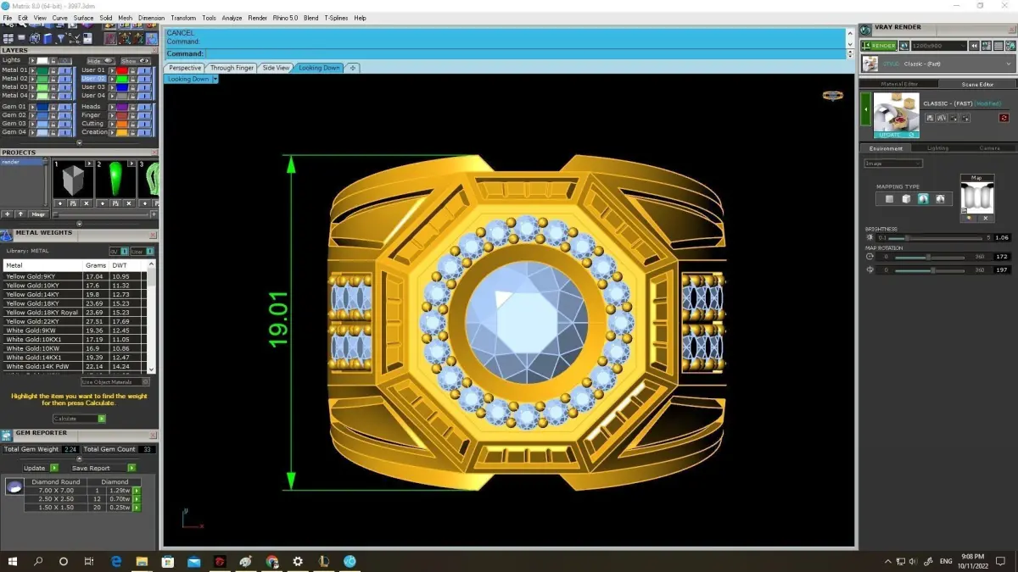Switch to the Side View viewport tab
The height and width of the screenshot is (572, 1018).
pyautogui.click(x=276, y=68)
